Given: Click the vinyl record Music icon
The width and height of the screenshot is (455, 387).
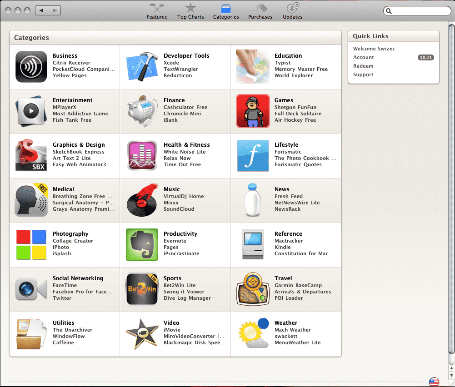Looking at the screenshot, I should [142, 200].
